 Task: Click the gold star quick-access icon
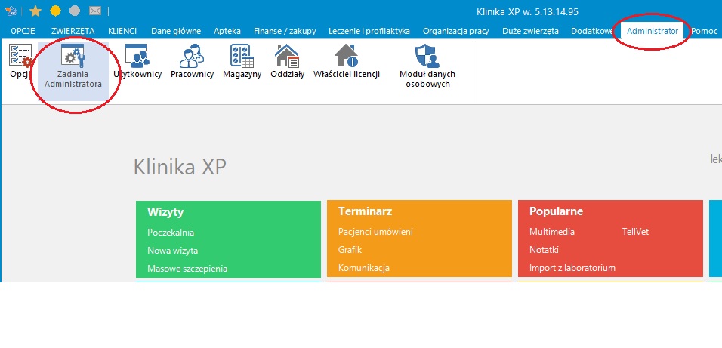click(x=35, y=11)
